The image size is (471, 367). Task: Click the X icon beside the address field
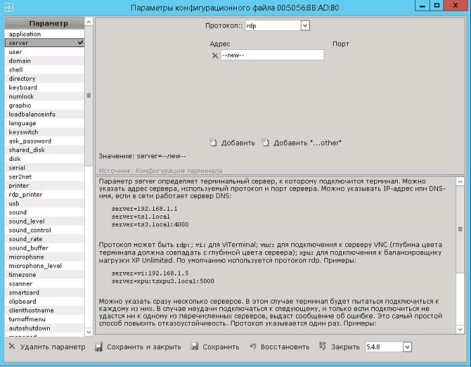click(215, 56)
